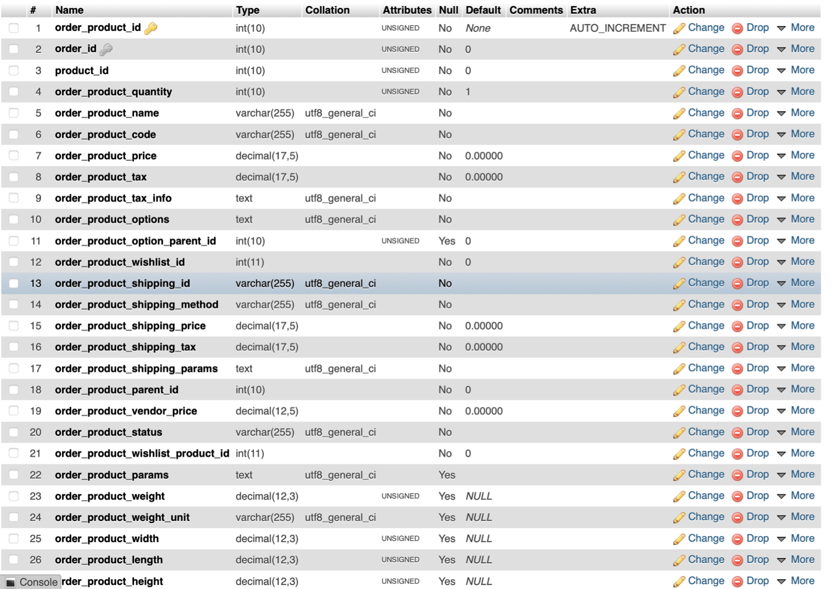Select the order_product_shipping_id row checkbox
834x589 pixels.
(14, 284)
